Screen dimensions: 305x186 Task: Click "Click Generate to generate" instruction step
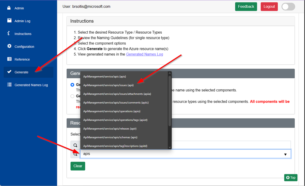(x=123, y=49)
